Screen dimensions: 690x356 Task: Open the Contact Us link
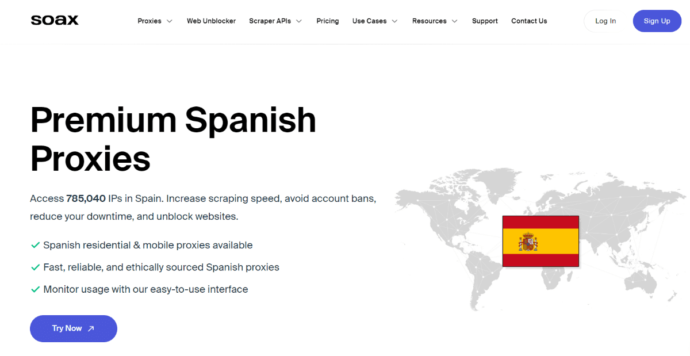point(529,21)
